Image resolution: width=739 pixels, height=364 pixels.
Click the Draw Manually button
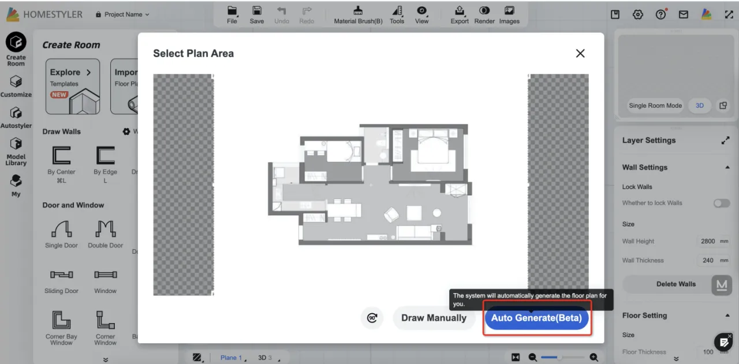[434, 318]
